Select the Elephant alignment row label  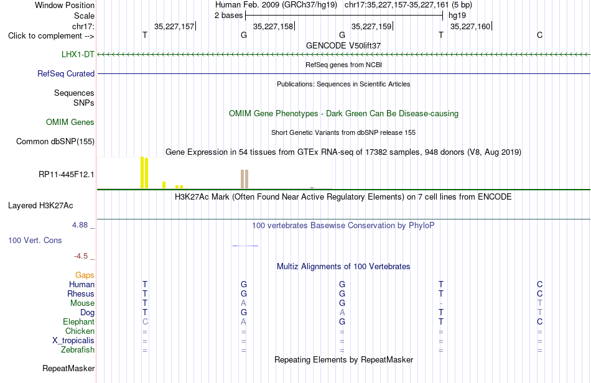point(78,321)
